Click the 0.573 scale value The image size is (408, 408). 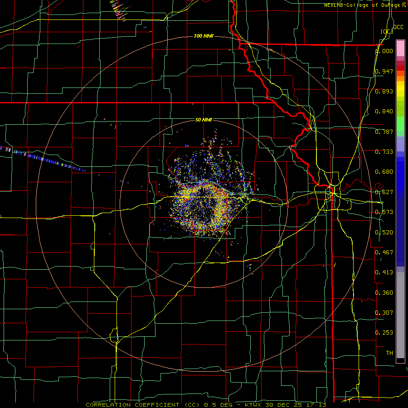[384, 212]
